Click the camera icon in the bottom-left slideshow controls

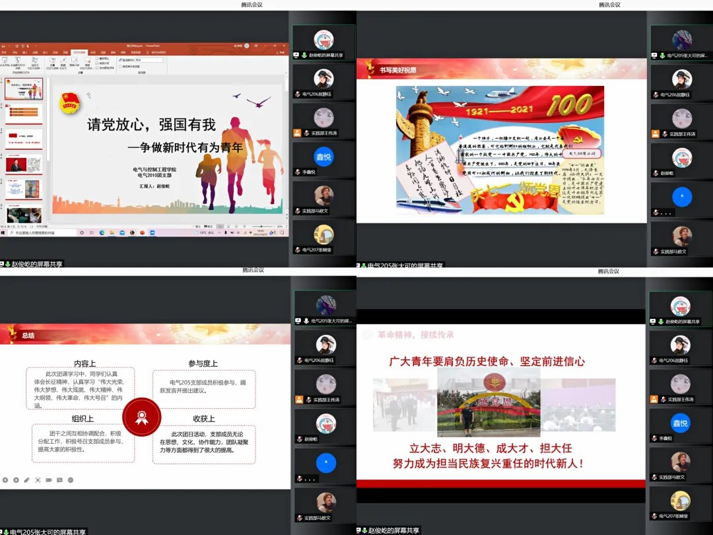pyautogui.click(x=49, y=480)
